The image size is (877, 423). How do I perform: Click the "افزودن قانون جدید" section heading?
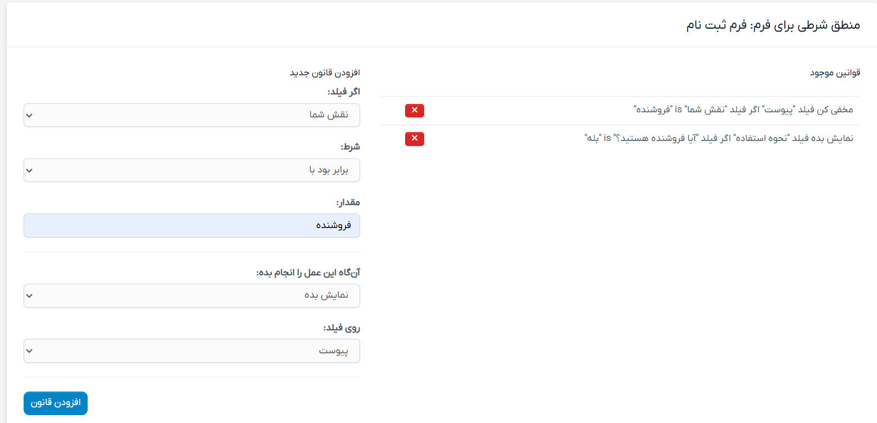324,73
